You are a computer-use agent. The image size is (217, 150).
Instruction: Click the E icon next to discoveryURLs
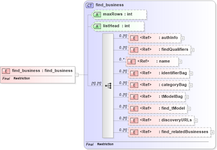click(x=134, y=121)
